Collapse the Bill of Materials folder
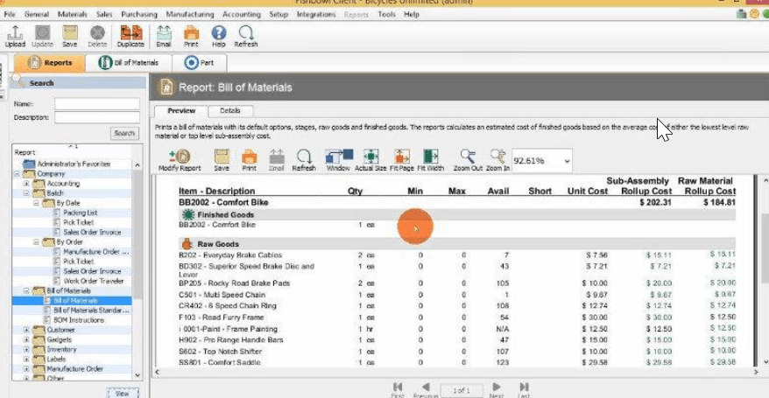Image resolution: width=769 pixels, height=398 pixels. point(26,290)
